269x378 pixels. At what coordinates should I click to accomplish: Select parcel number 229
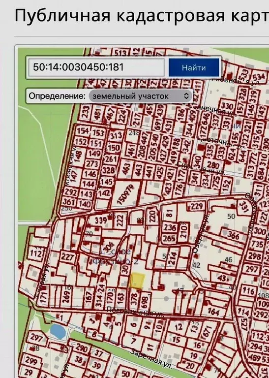tap(197, 206)
